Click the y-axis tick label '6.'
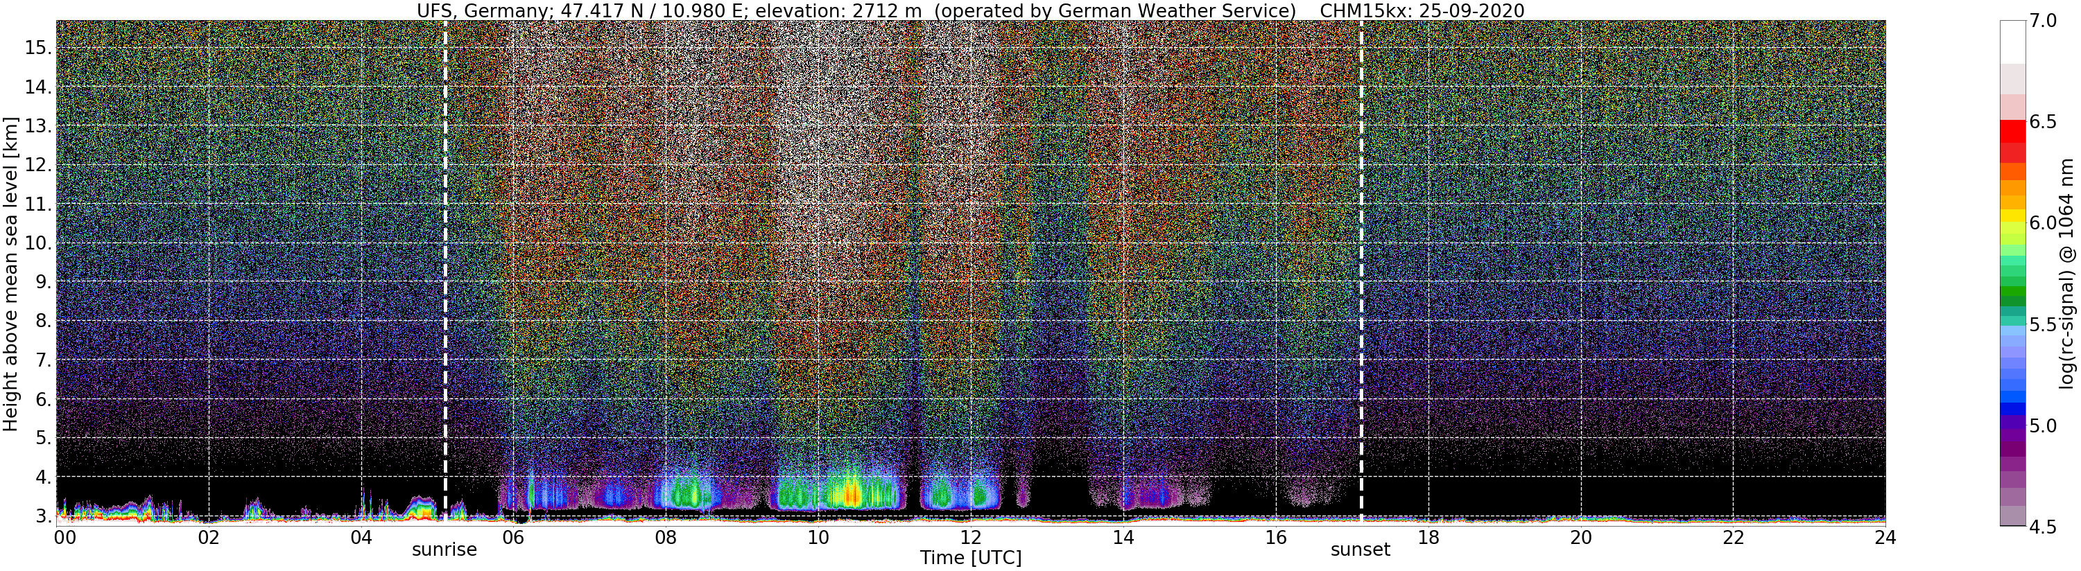This screenshot has height=571, width=2081. (x=44, y=399)
